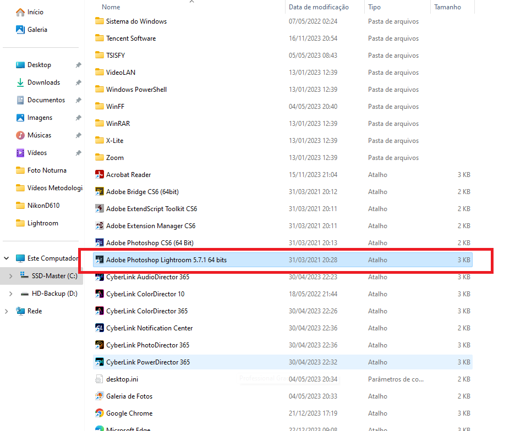Click the date 21/12/2023 17:19

(313, 413)
